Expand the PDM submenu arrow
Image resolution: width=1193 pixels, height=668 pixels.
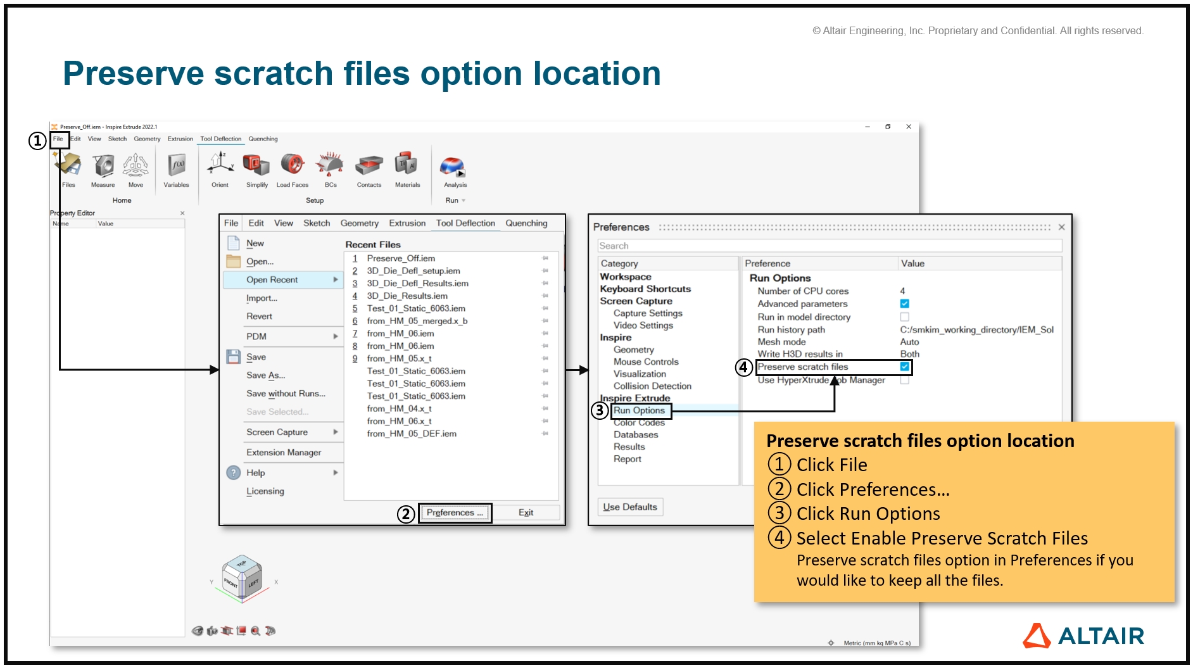pos(336,336)
